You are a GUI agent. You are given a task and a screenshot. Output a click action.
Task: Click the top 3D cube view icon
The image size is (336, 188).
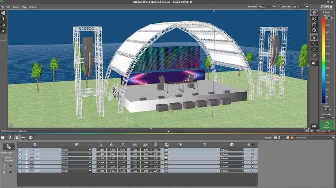tap(314, 13)
